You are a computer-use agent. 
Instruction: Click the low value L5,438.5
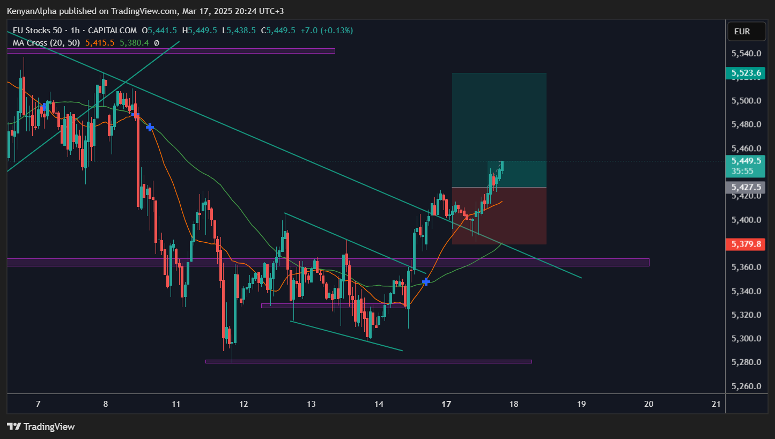coord(238,31)
